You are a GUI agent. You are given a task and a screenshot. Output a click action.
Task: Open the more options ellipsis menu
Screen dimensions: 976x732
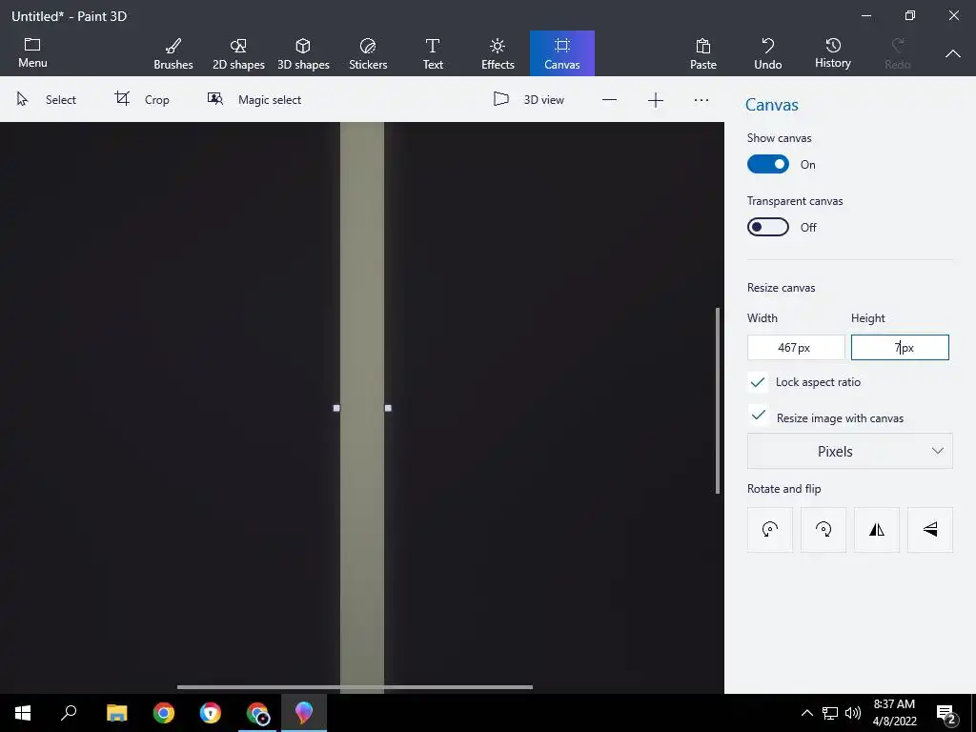click(701, 99)
